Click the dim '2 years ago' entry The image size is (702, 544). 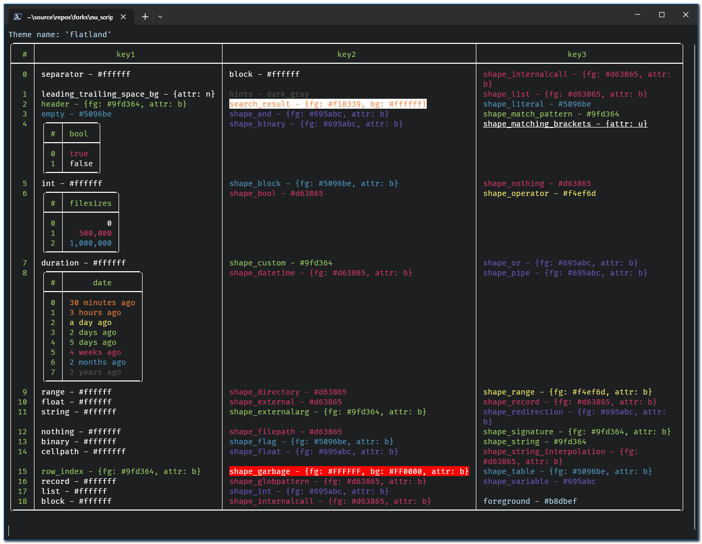coord(96,372)
